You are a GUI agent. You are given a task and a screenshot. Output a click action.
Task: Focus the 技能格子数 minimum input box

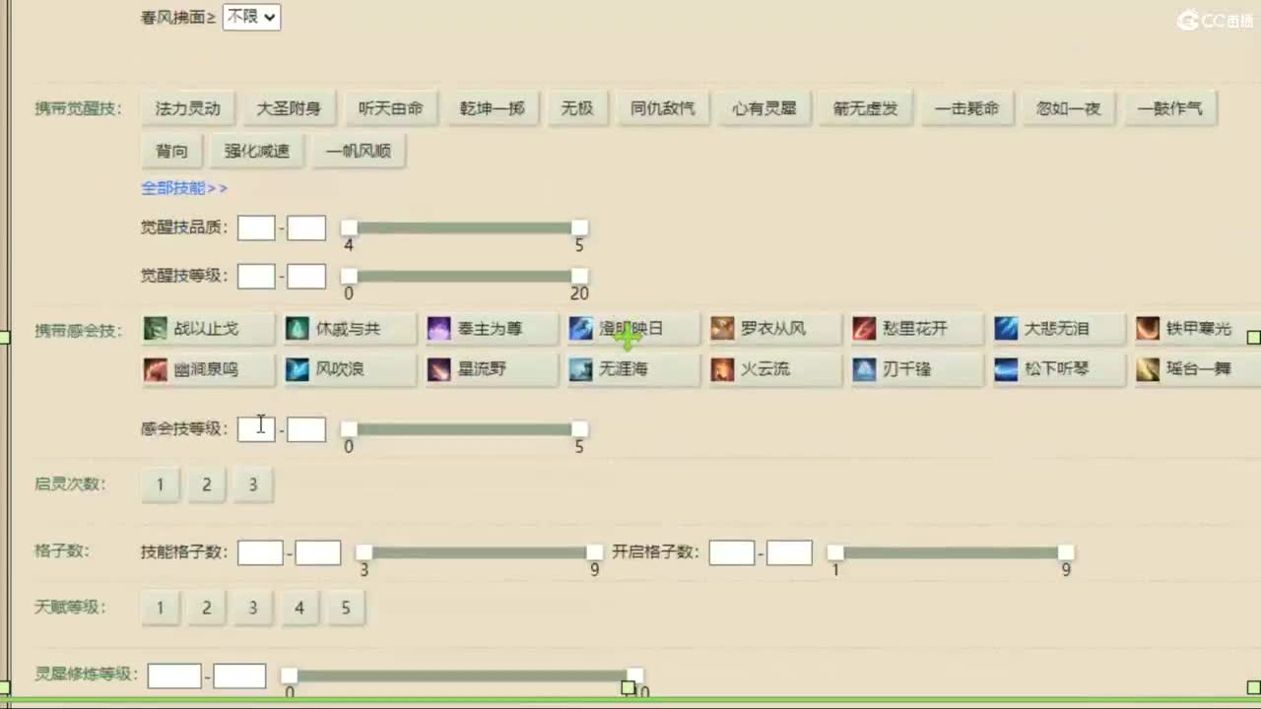[x=260, y=552]
